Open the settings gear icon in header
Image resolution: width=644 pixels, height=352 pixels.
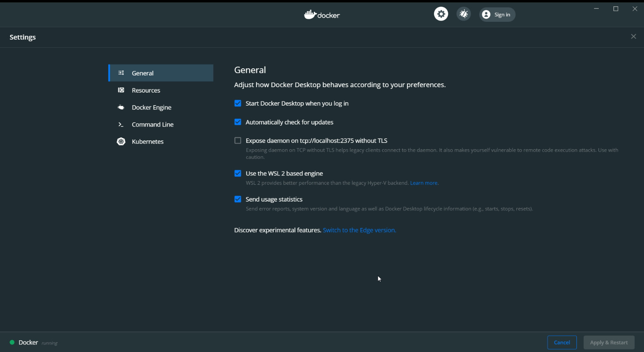coord(441,14)
